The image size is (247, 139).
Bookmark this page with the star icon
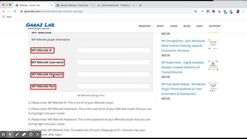point(196,11)
